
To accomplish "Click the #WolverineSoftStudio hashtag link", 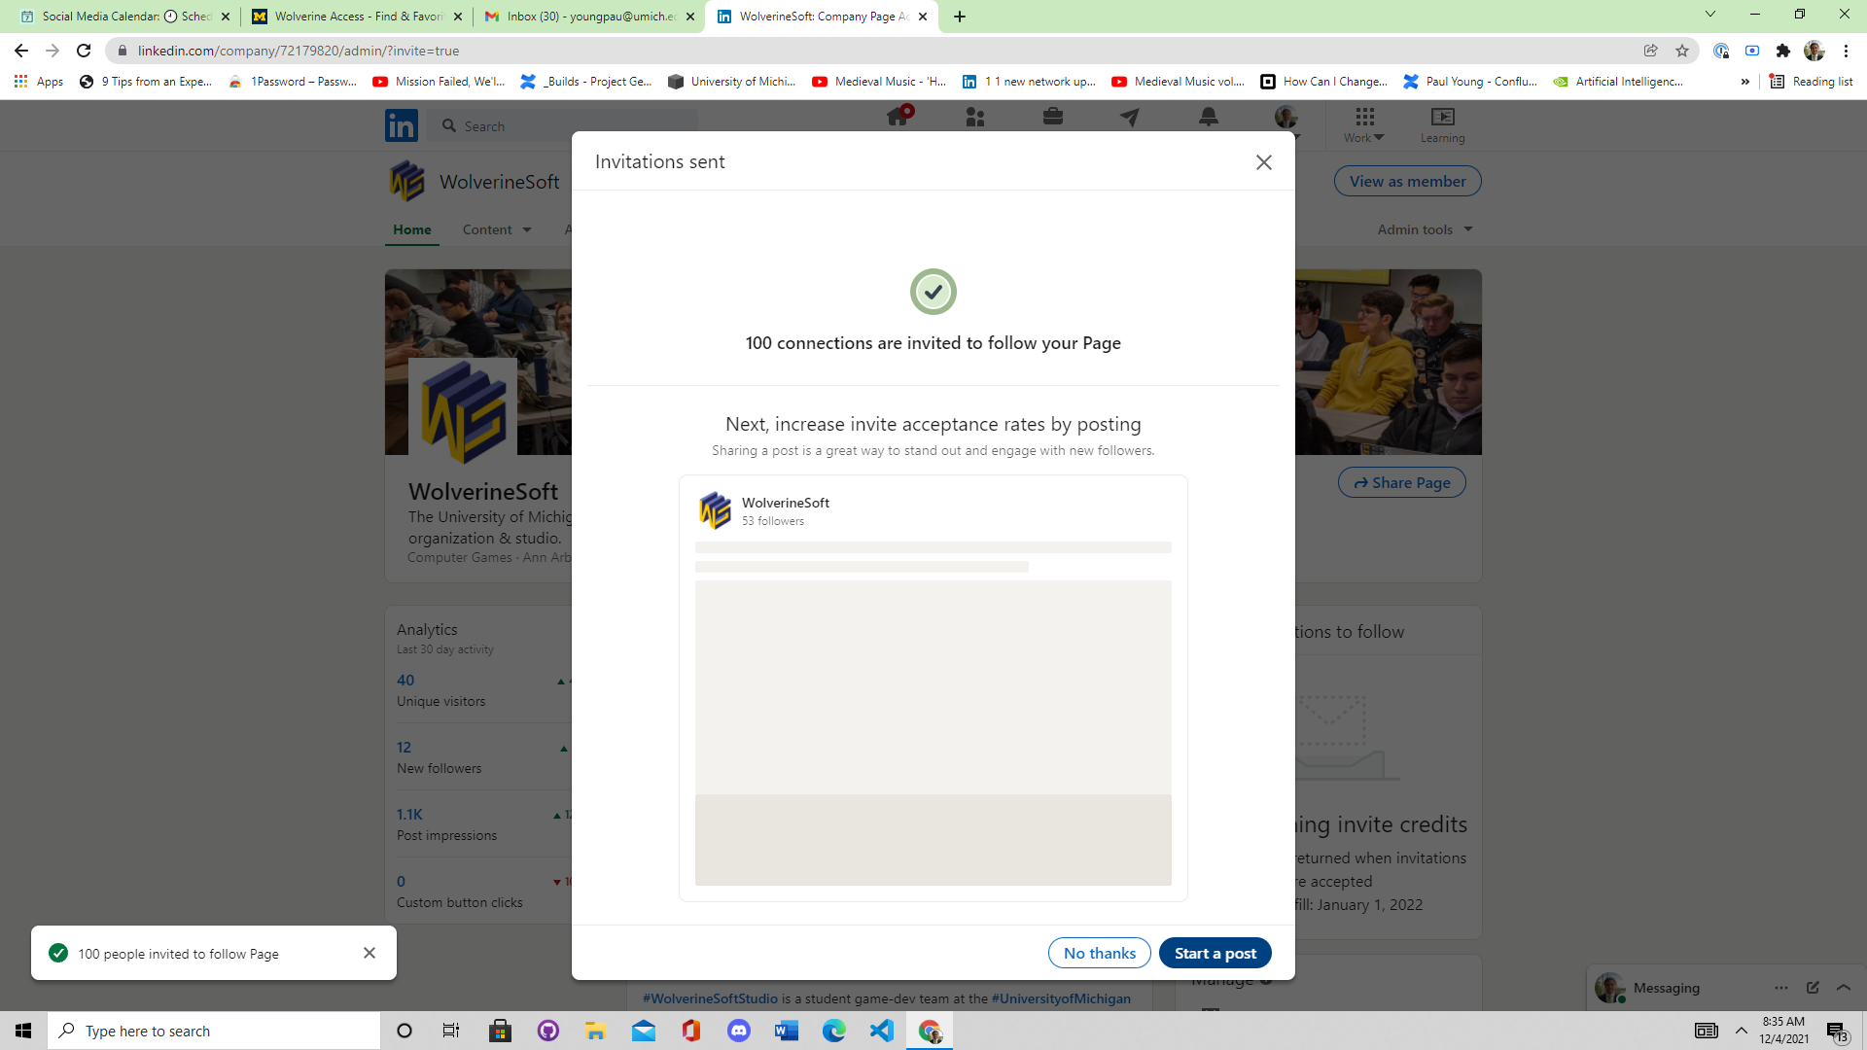I will pos(710,998).
